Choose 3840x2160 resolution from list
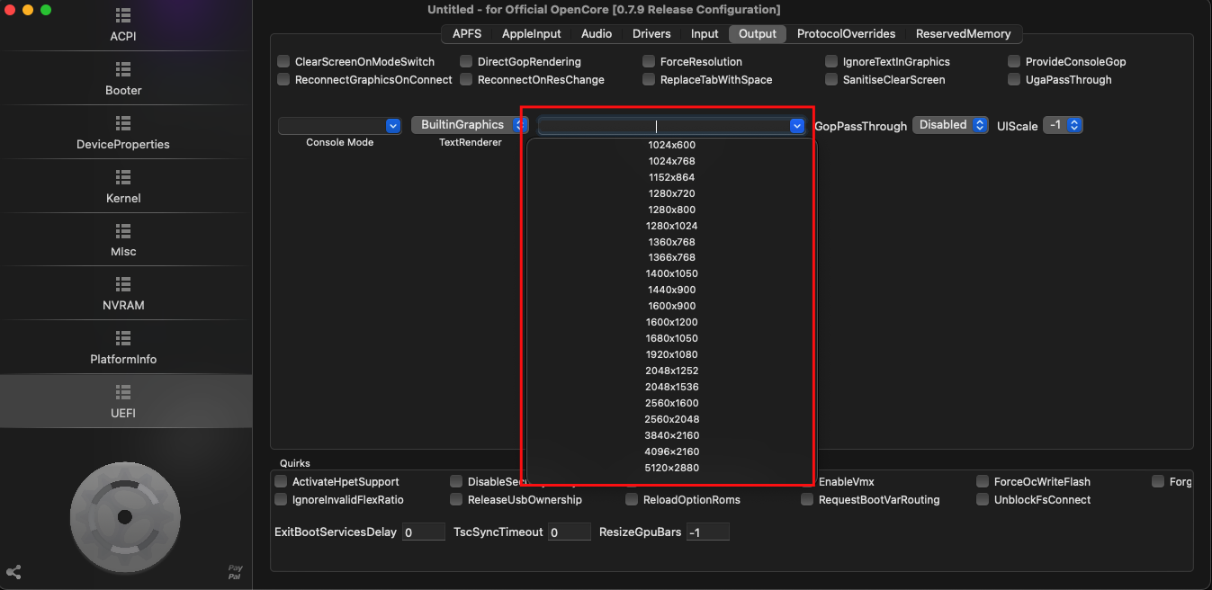Screen dimensions: 1212x590 coord(671,435)
